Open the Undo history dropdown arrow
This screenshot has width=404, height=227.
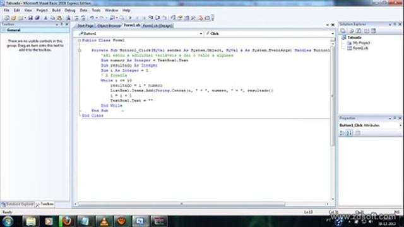coord(97,18)
